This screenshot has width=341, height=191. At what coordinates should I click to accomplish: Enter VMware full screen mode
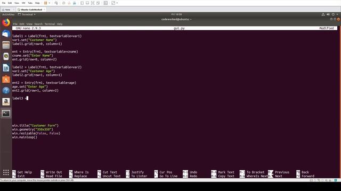(x=93, y=3)
